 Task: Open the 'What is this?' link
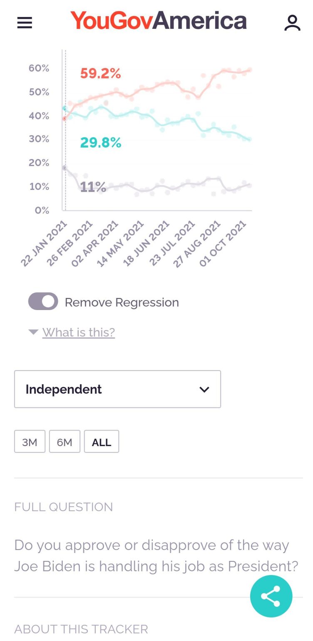pos(79,333)
